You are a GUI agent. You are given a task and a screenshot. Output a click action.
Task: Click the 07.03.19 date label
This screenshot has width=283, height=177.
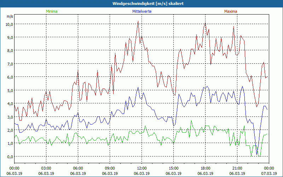coord(269,173)
